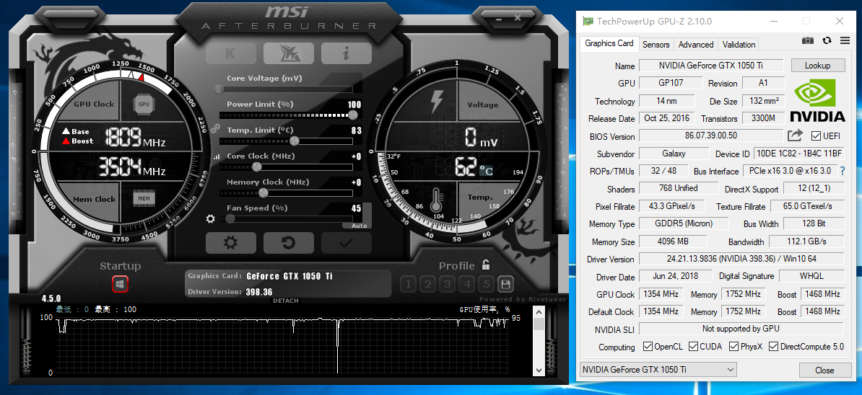The height and width of the screenshot is (395, 862).
Task: Click the MEM chip icon on clock gauge
Action: 144,198
